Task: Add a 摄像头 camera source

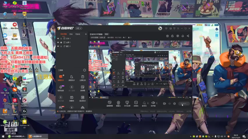Action: coord(118,104)
